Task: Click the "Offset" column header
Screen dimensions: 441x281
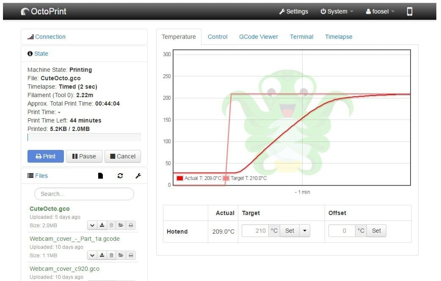Action: (x=337, y=213)
